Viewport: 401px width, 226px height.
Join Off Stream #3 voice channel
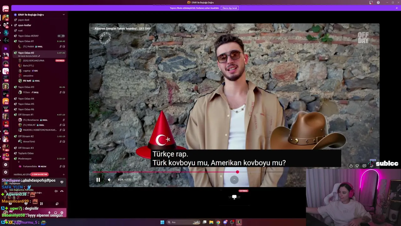[x=39, y=148]
